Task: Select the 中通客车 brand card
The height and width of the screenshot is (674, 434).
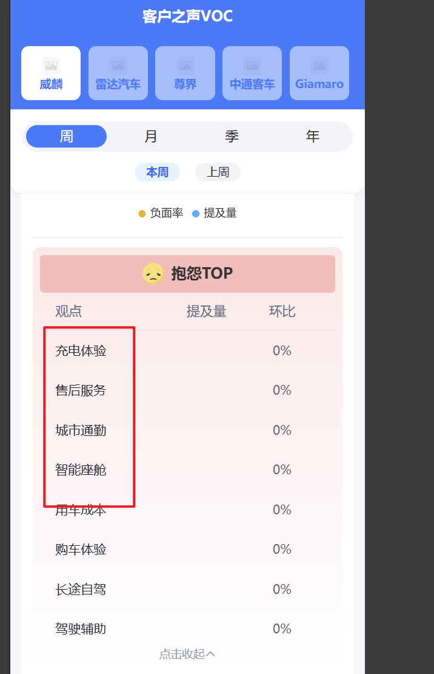Action: pyautogui.click(x=252, y=73)
